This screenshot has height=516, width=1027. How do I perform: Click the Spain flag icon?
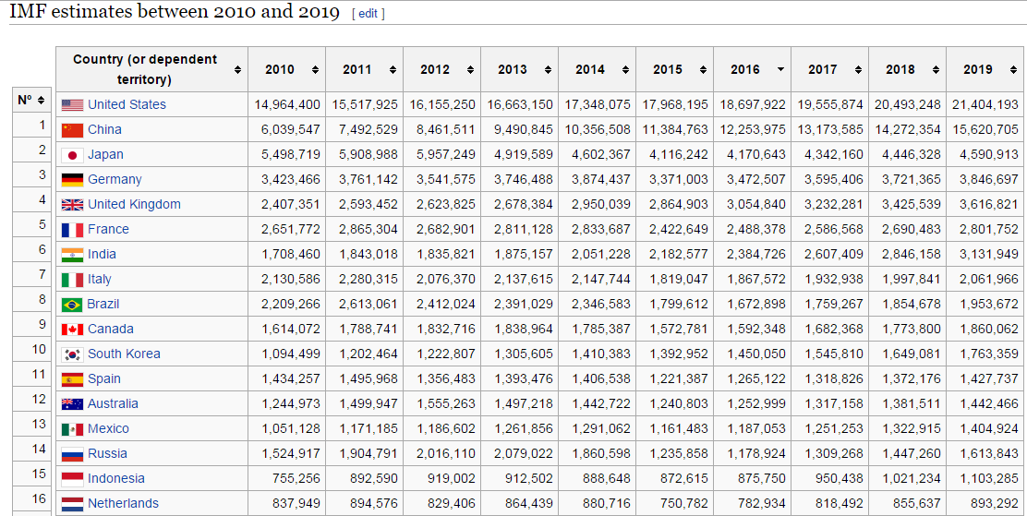(72, 379)
